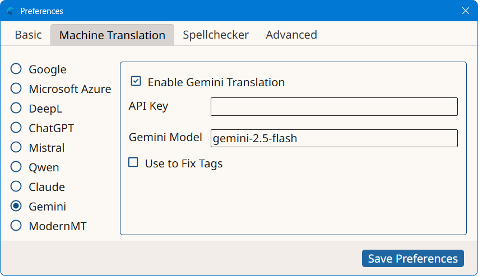Go to the Advanced tab
The image size is (478, 276).
(291, 35)
